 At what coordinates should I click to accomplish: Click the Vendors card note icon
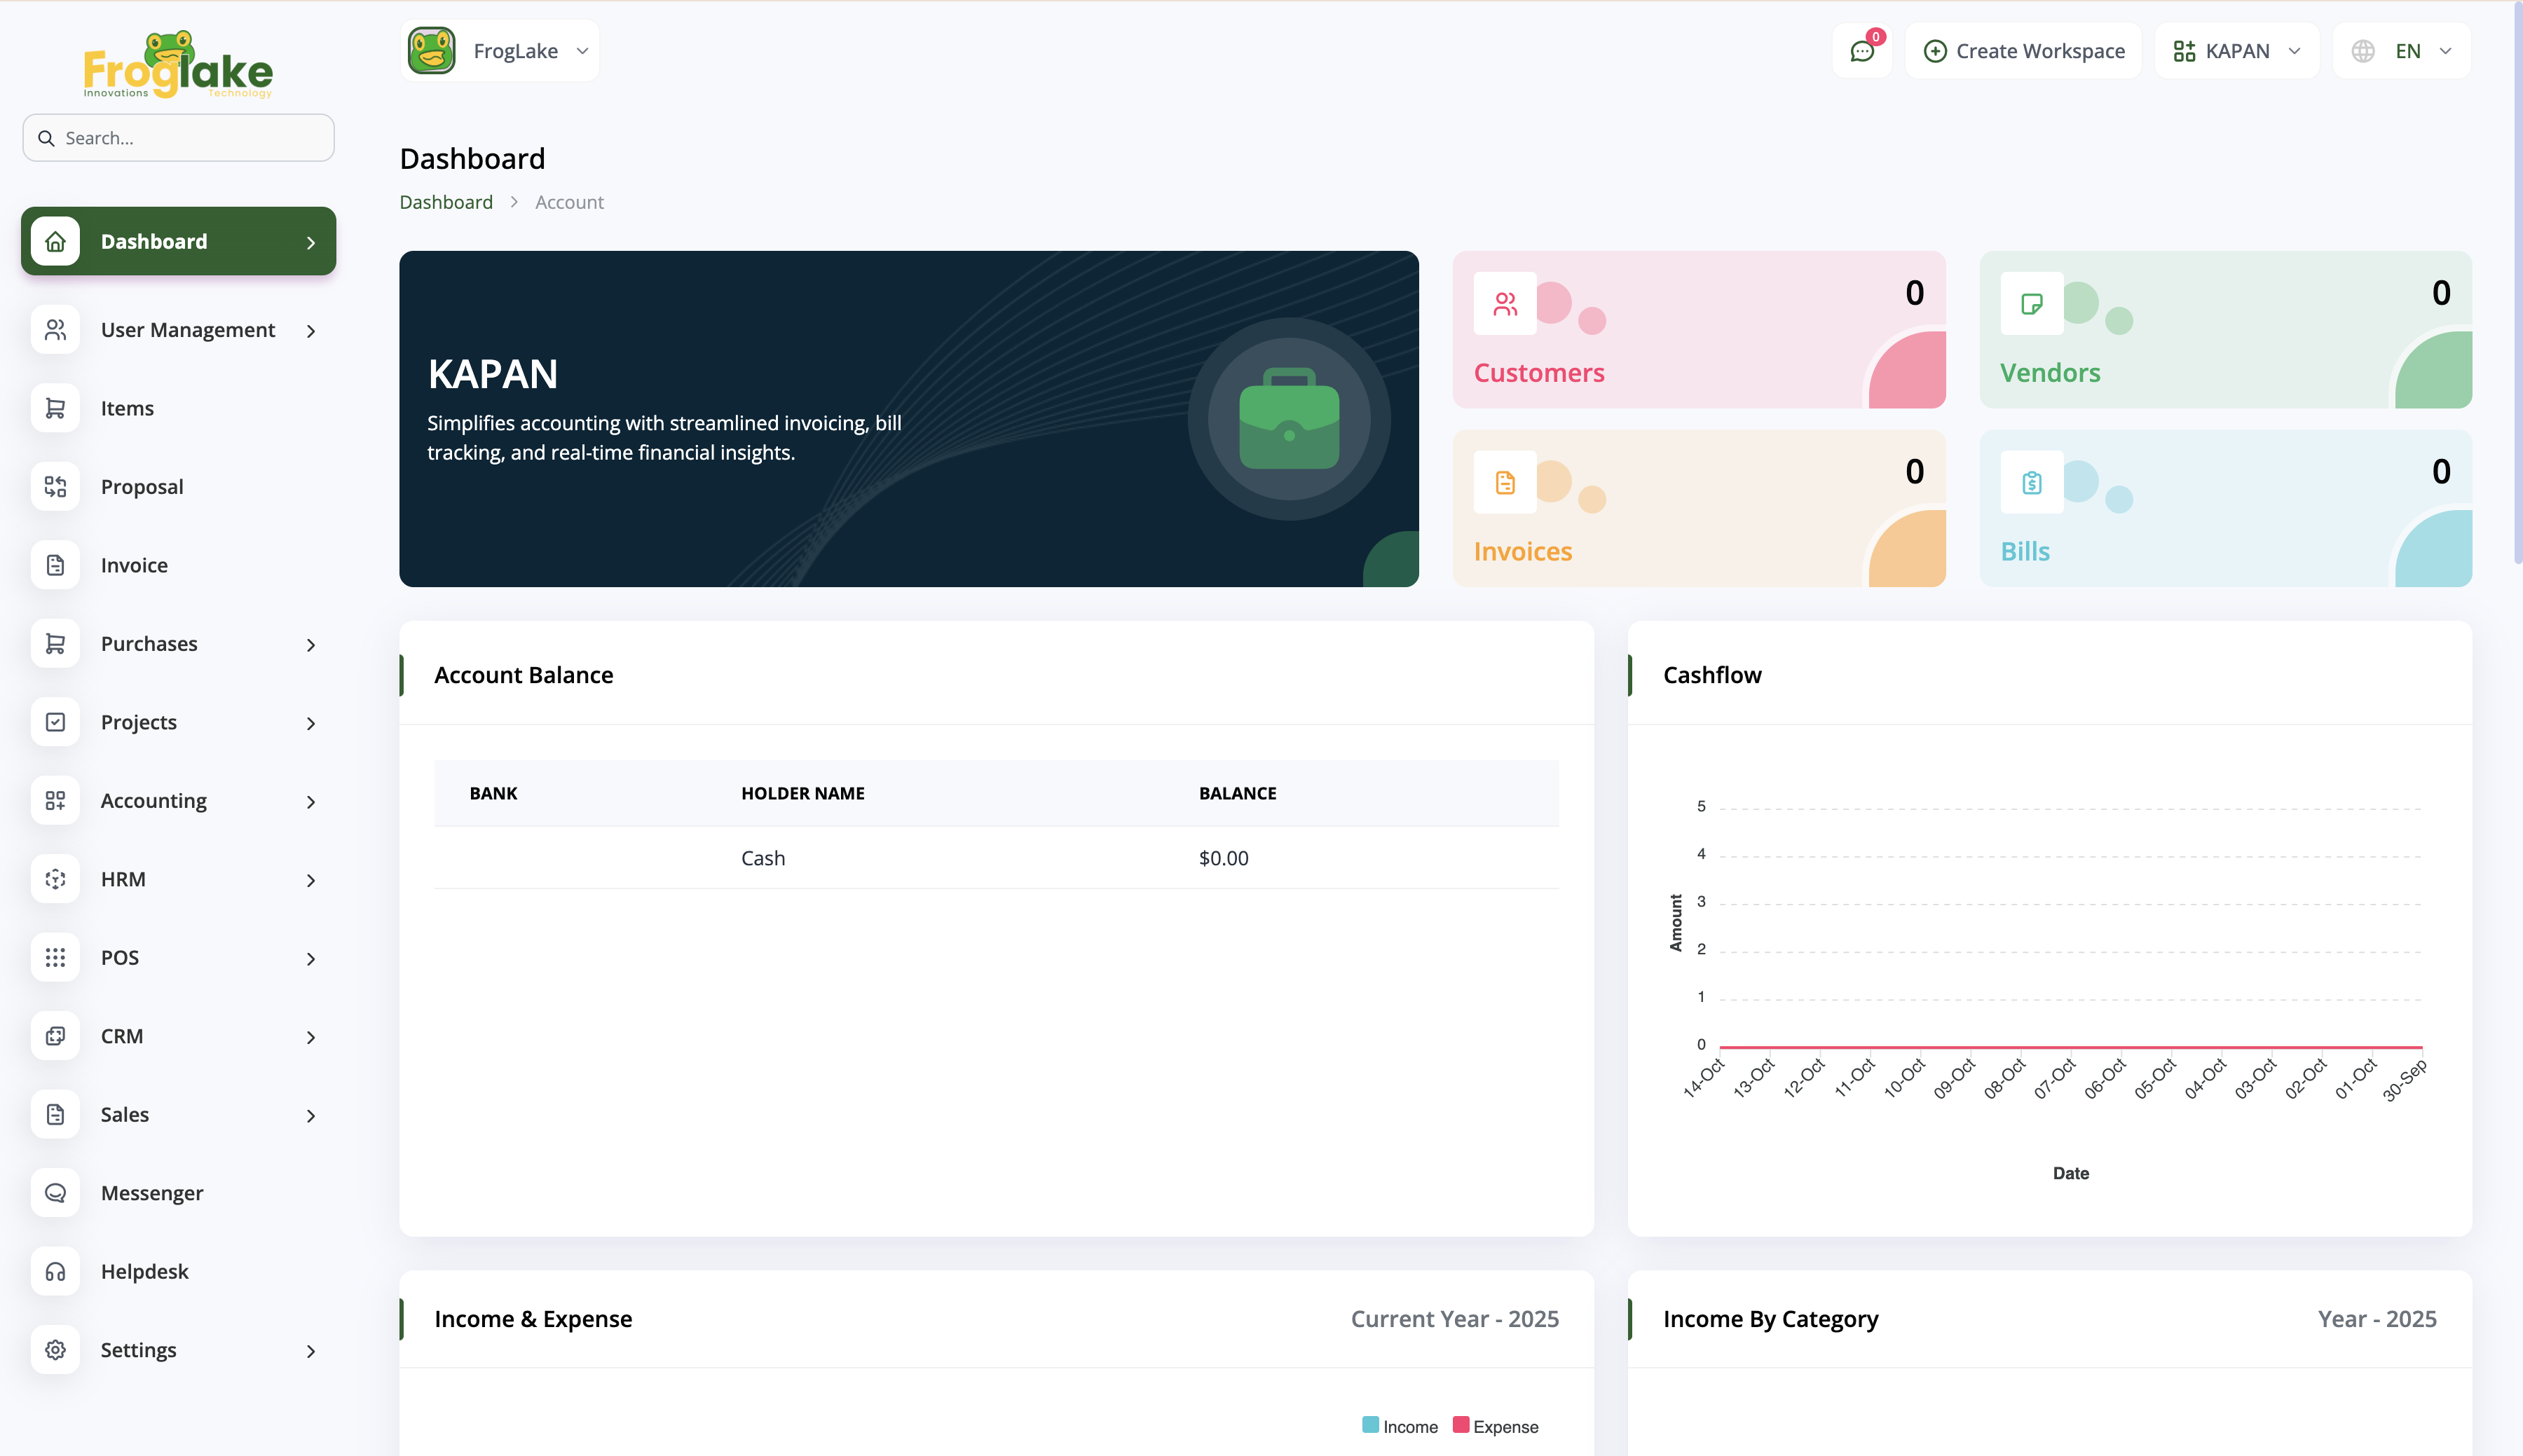[x=2031, y=304]
